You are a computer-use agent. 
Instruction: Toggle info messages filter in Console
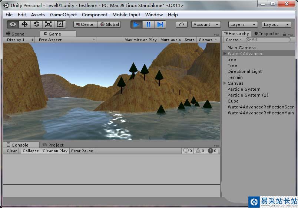click(x=188, y=151)
